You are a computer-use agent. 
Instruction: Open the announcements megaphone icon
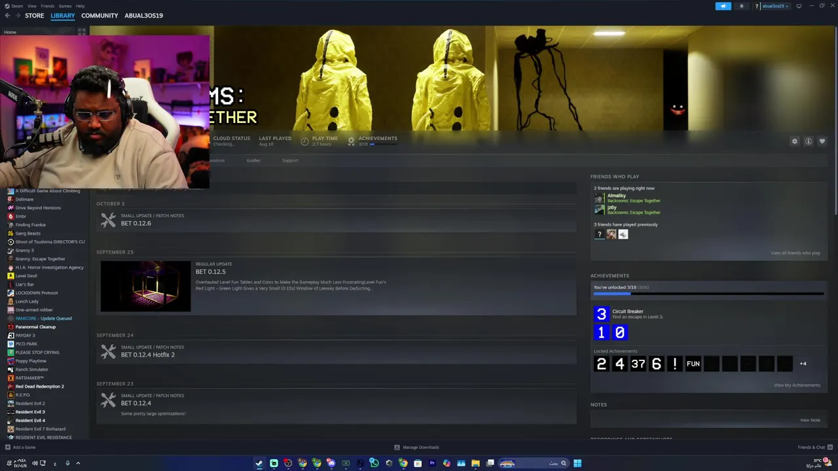[x=723, y=6]
